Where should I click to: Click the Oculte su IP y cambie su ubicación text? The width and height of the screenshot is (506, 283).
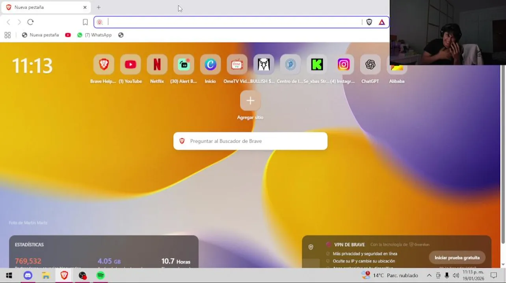pyautogui.click(x=364, y=261)
